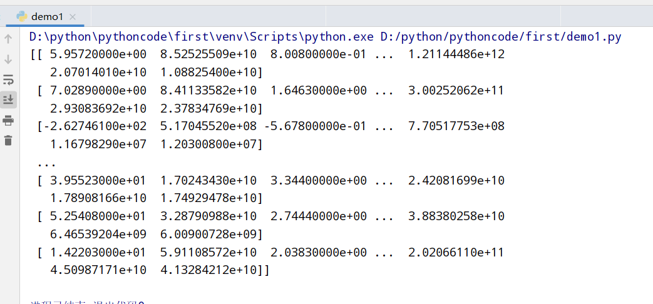Toggle Scroll to End of output
Image resolution: width=653 pixels, height=304 pixels.
click(x=8, y=100)
